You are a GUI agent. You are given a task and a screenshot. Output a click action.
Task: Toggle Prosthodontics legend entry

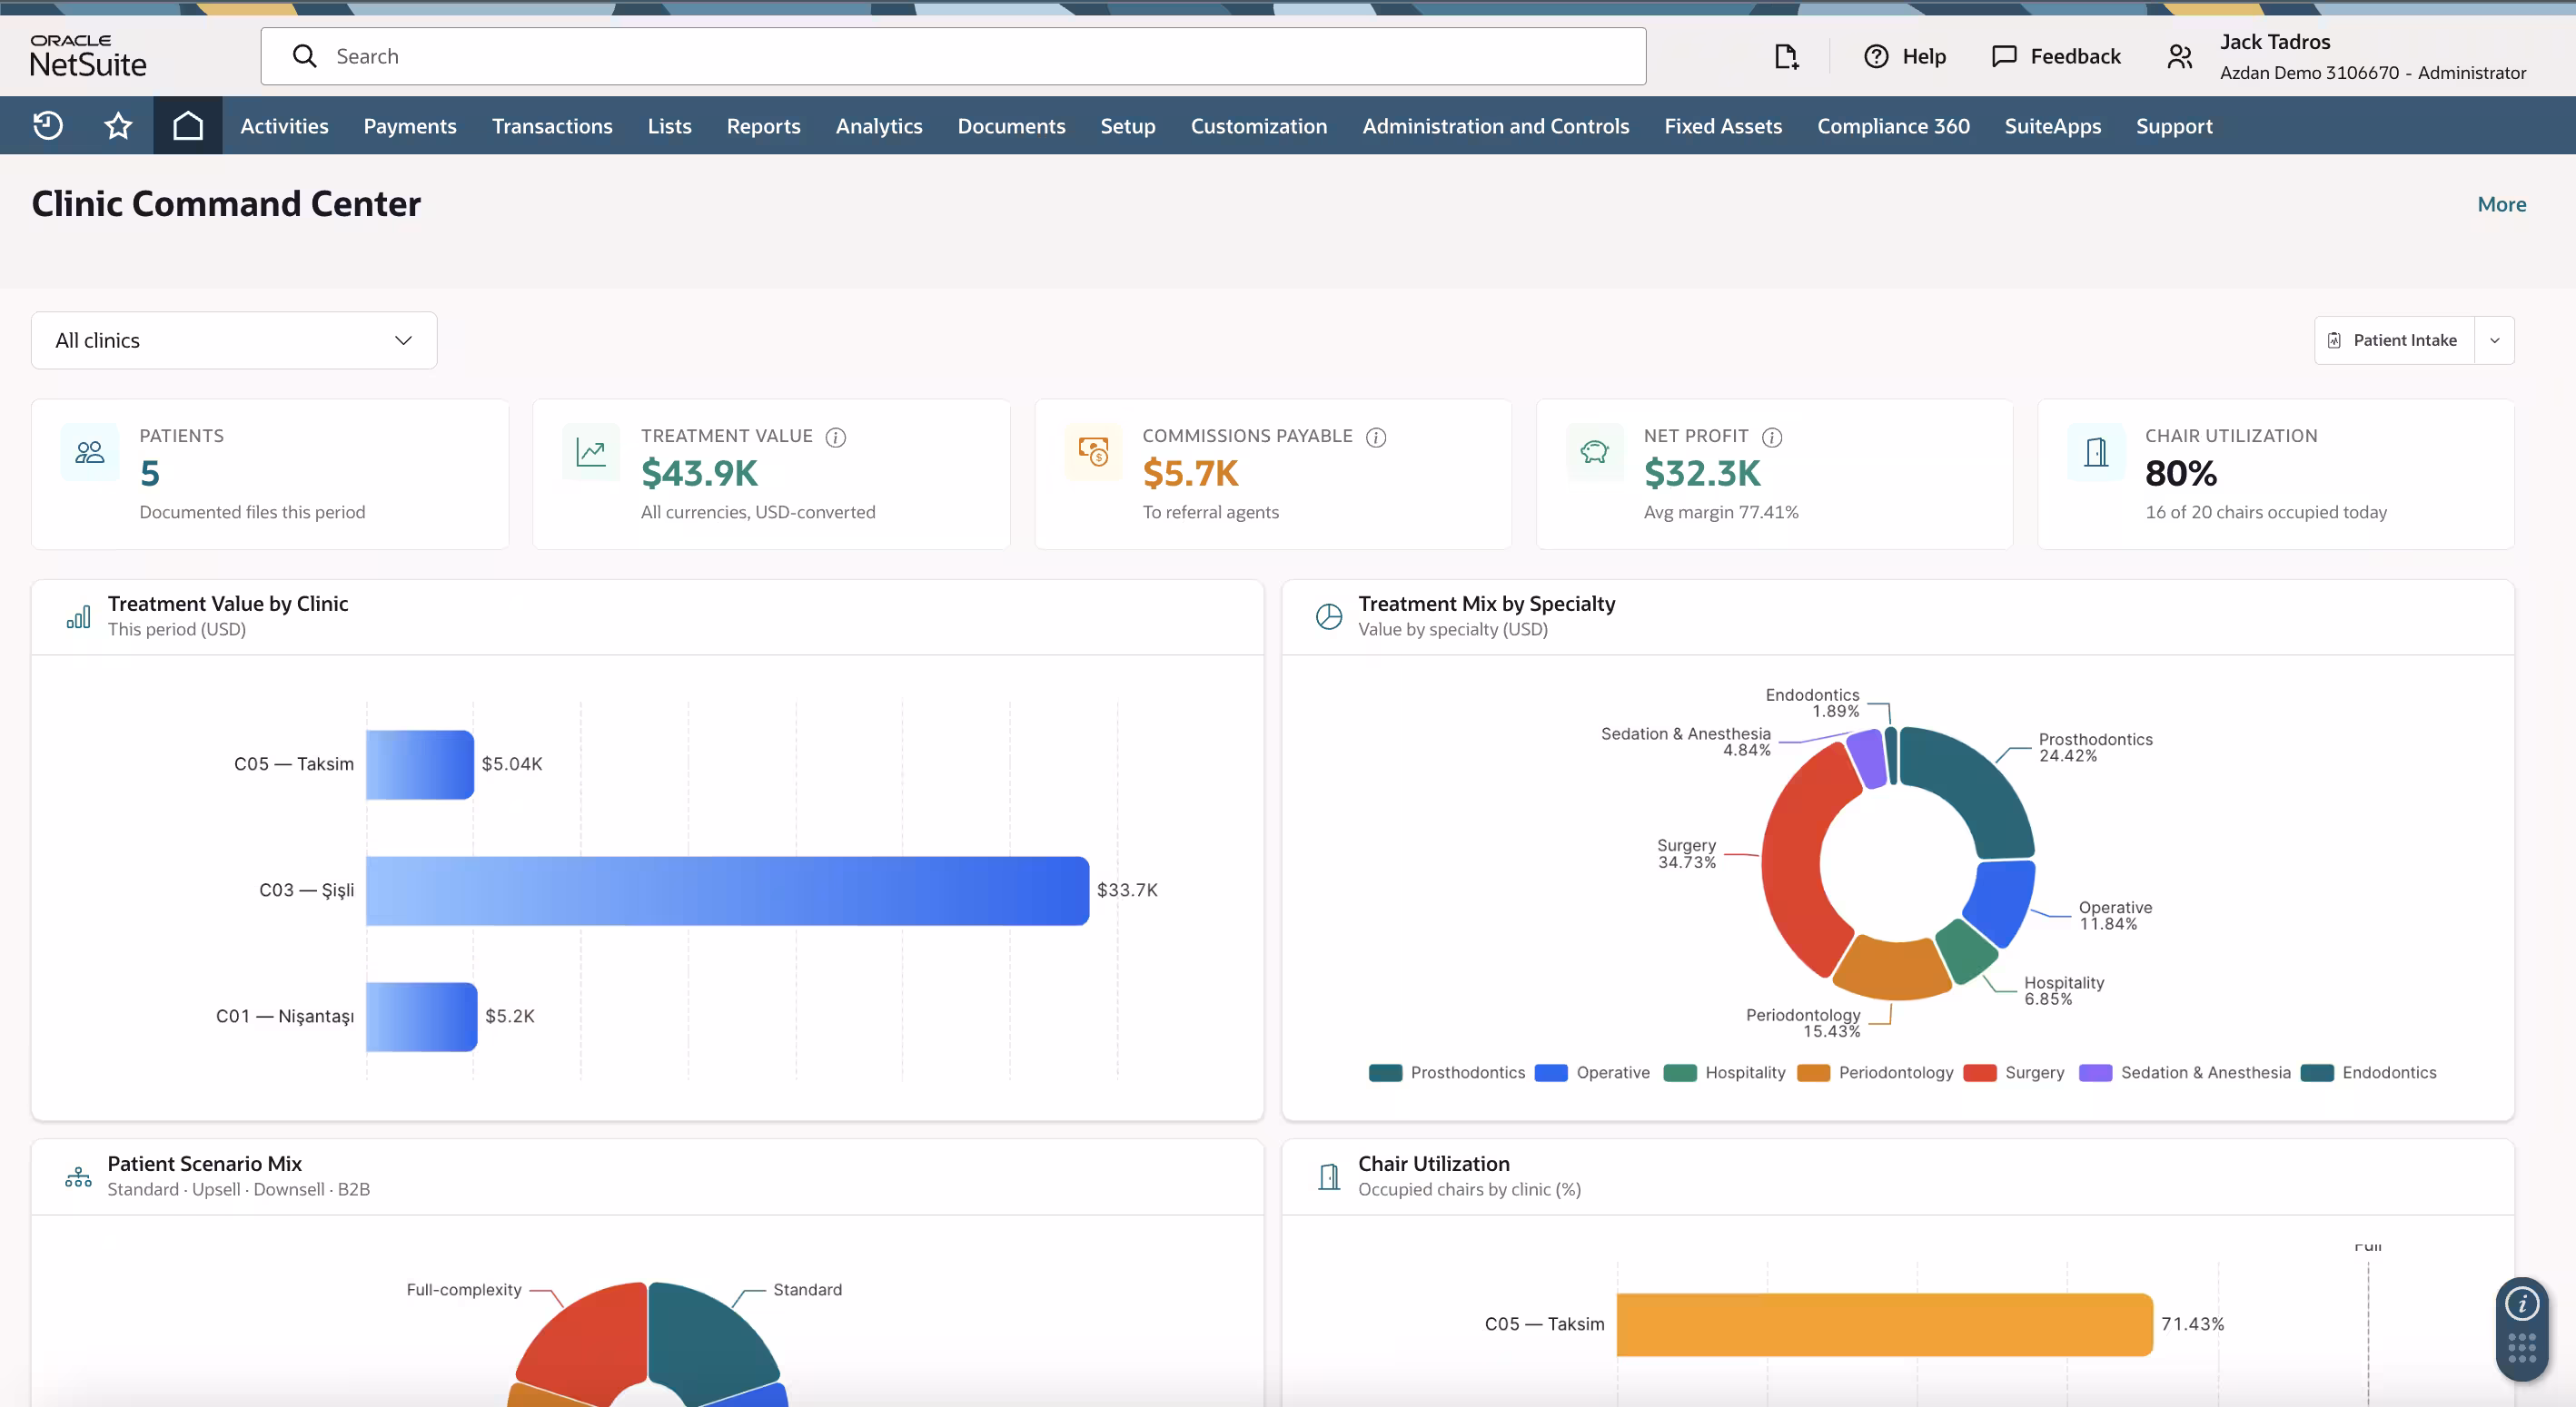[x=1447, y=1072]
